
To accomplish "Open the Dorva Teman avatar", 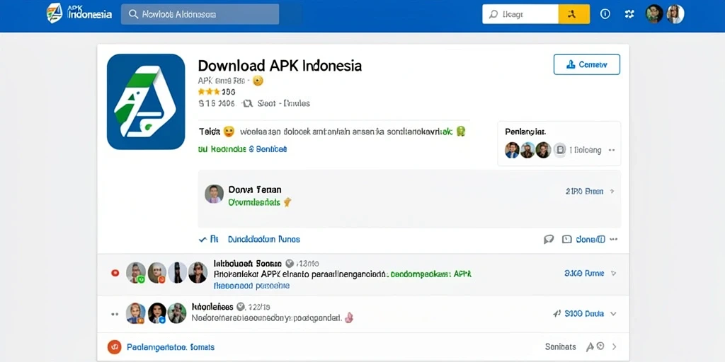I will point(214,194).
